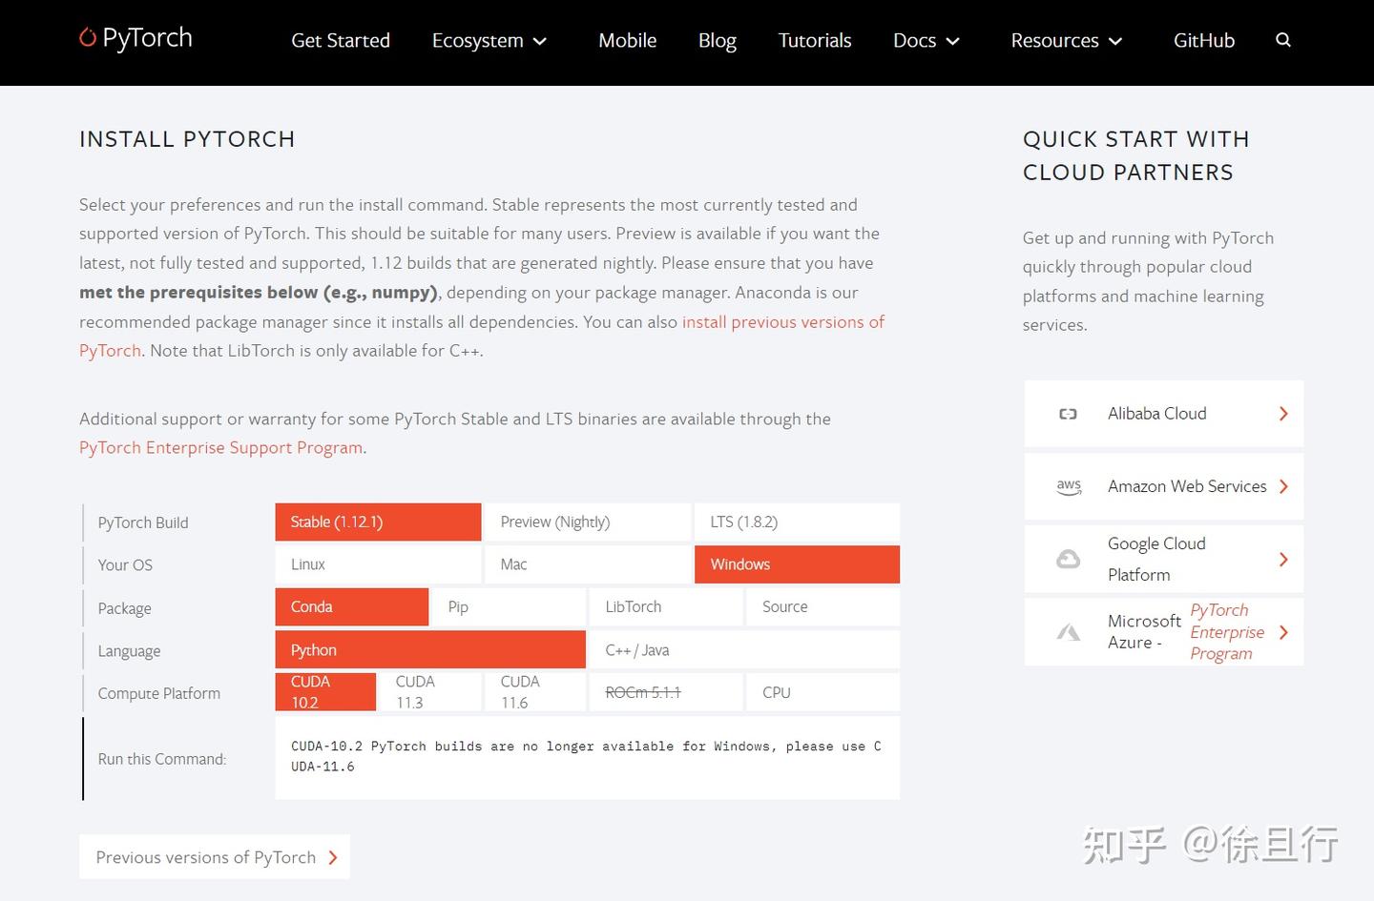Open the PyTorch Enterprise Support Program link

220,447
